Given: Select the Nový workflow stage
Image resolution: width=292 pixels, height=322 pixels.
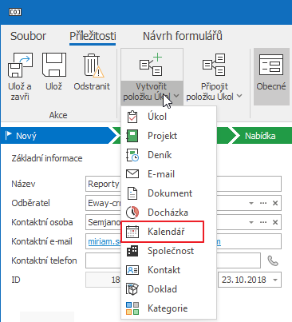Looking at the screenshot, I should point(57,136).
